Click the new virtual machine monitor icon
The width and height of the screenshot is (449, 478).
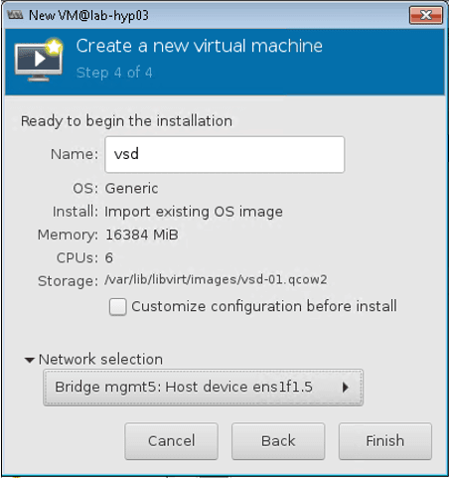[x=39, y=60]
